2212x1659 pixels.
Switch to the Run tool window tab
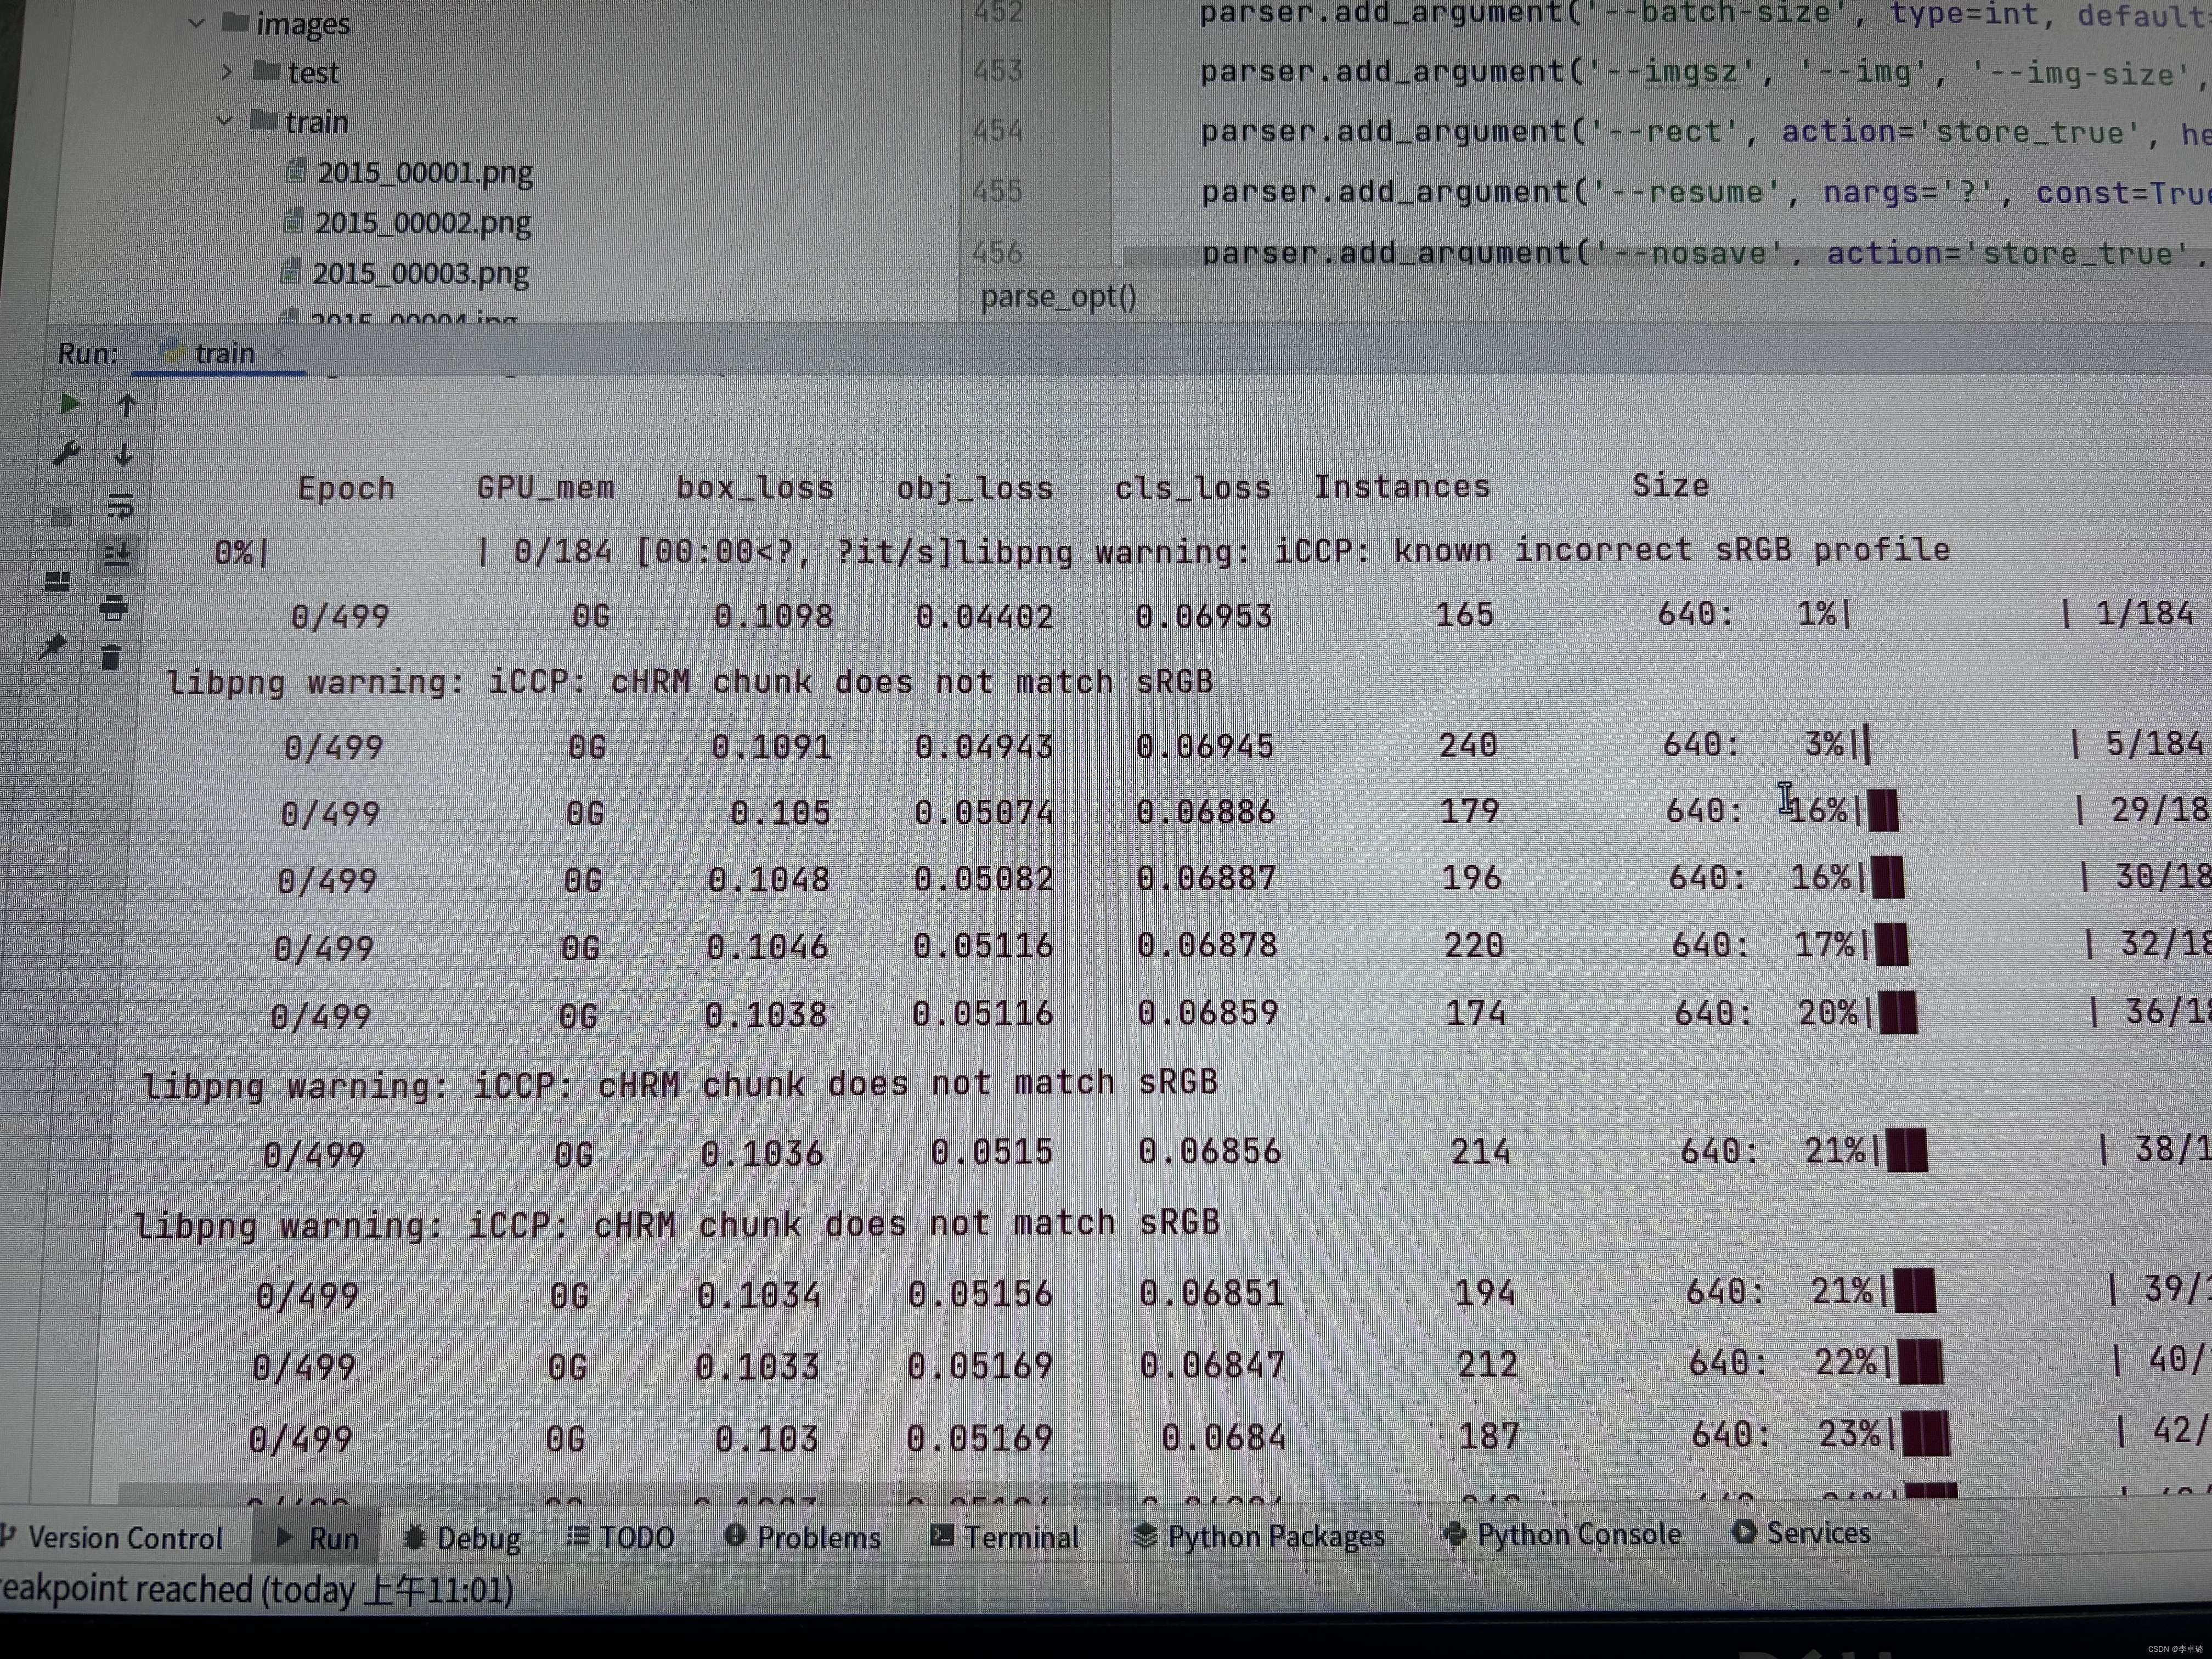317,1537
